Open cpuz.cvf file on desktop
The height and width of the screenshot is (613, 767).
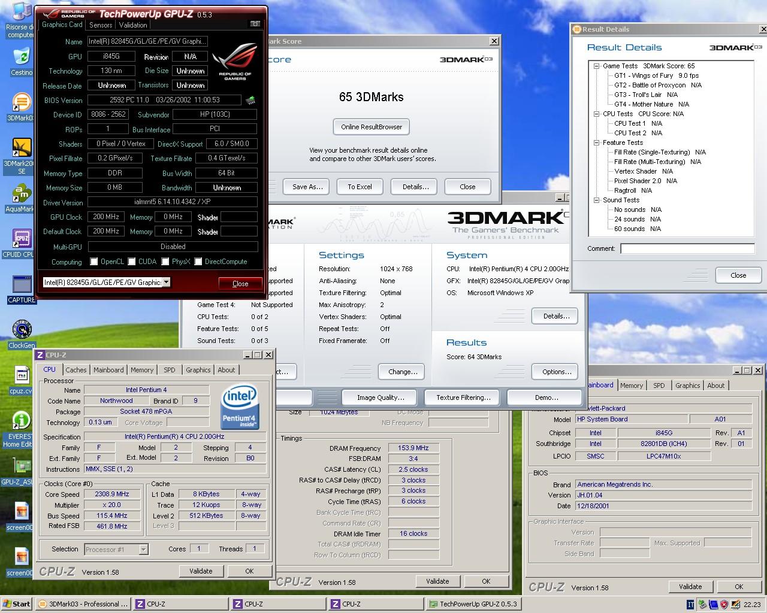22,381
